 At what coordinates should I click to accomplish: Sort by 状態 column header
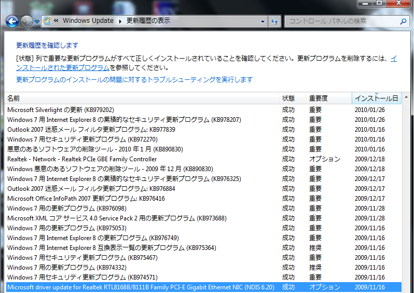pos(293,98)
